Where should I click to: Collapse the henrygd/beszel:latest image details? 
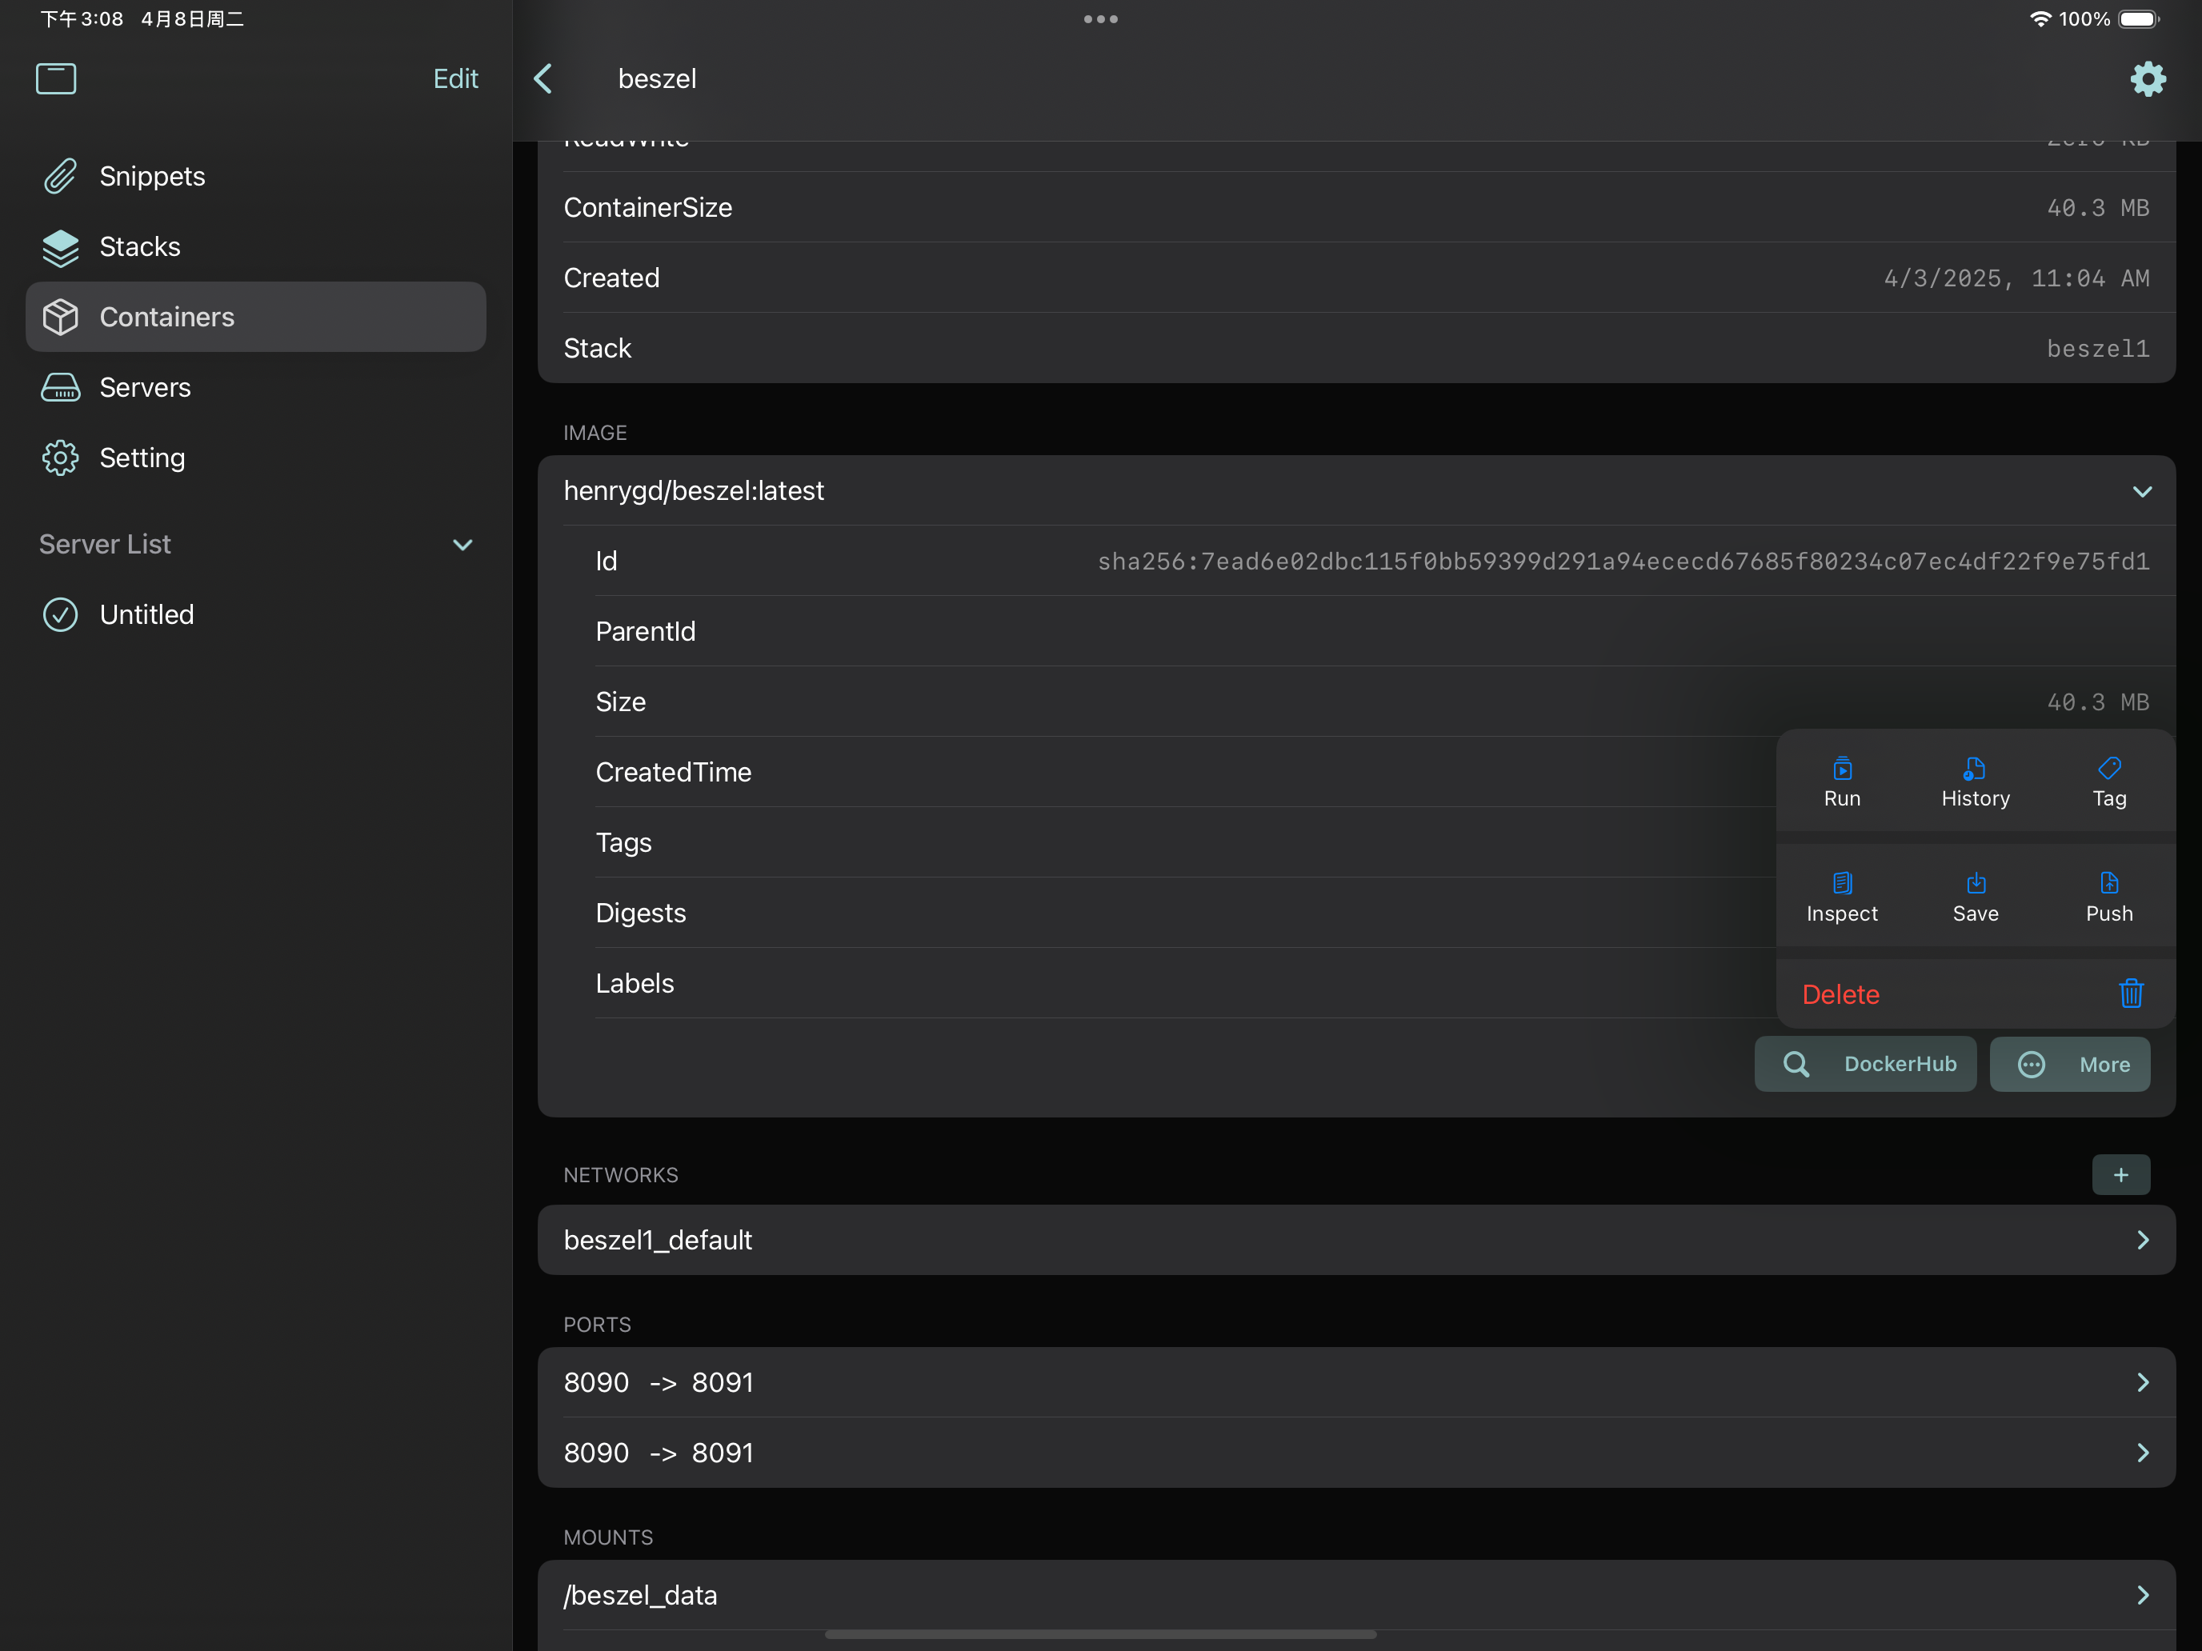2141,490
